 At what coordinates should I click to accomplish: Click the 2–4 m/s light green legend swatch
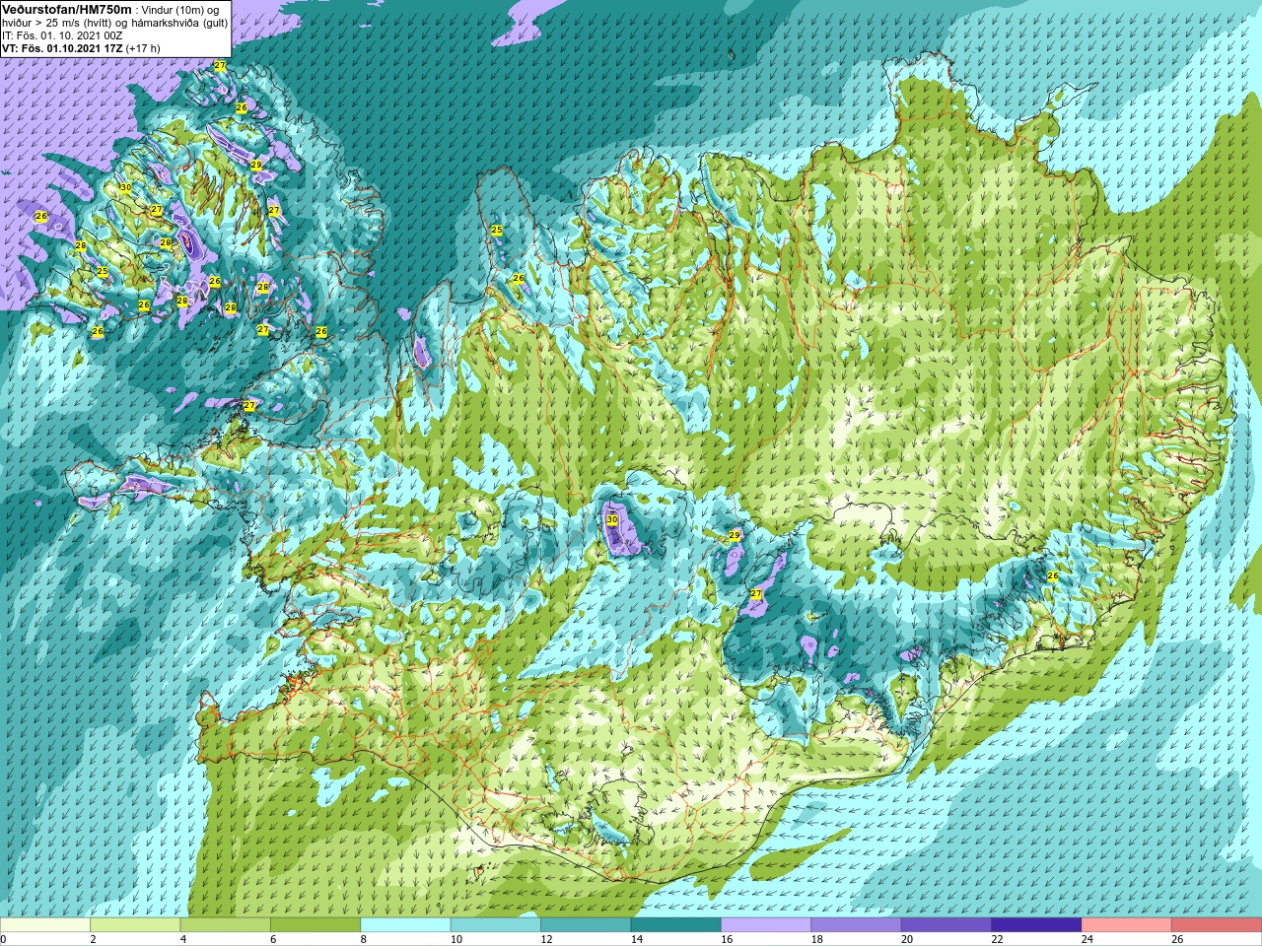tap(135, 925)
